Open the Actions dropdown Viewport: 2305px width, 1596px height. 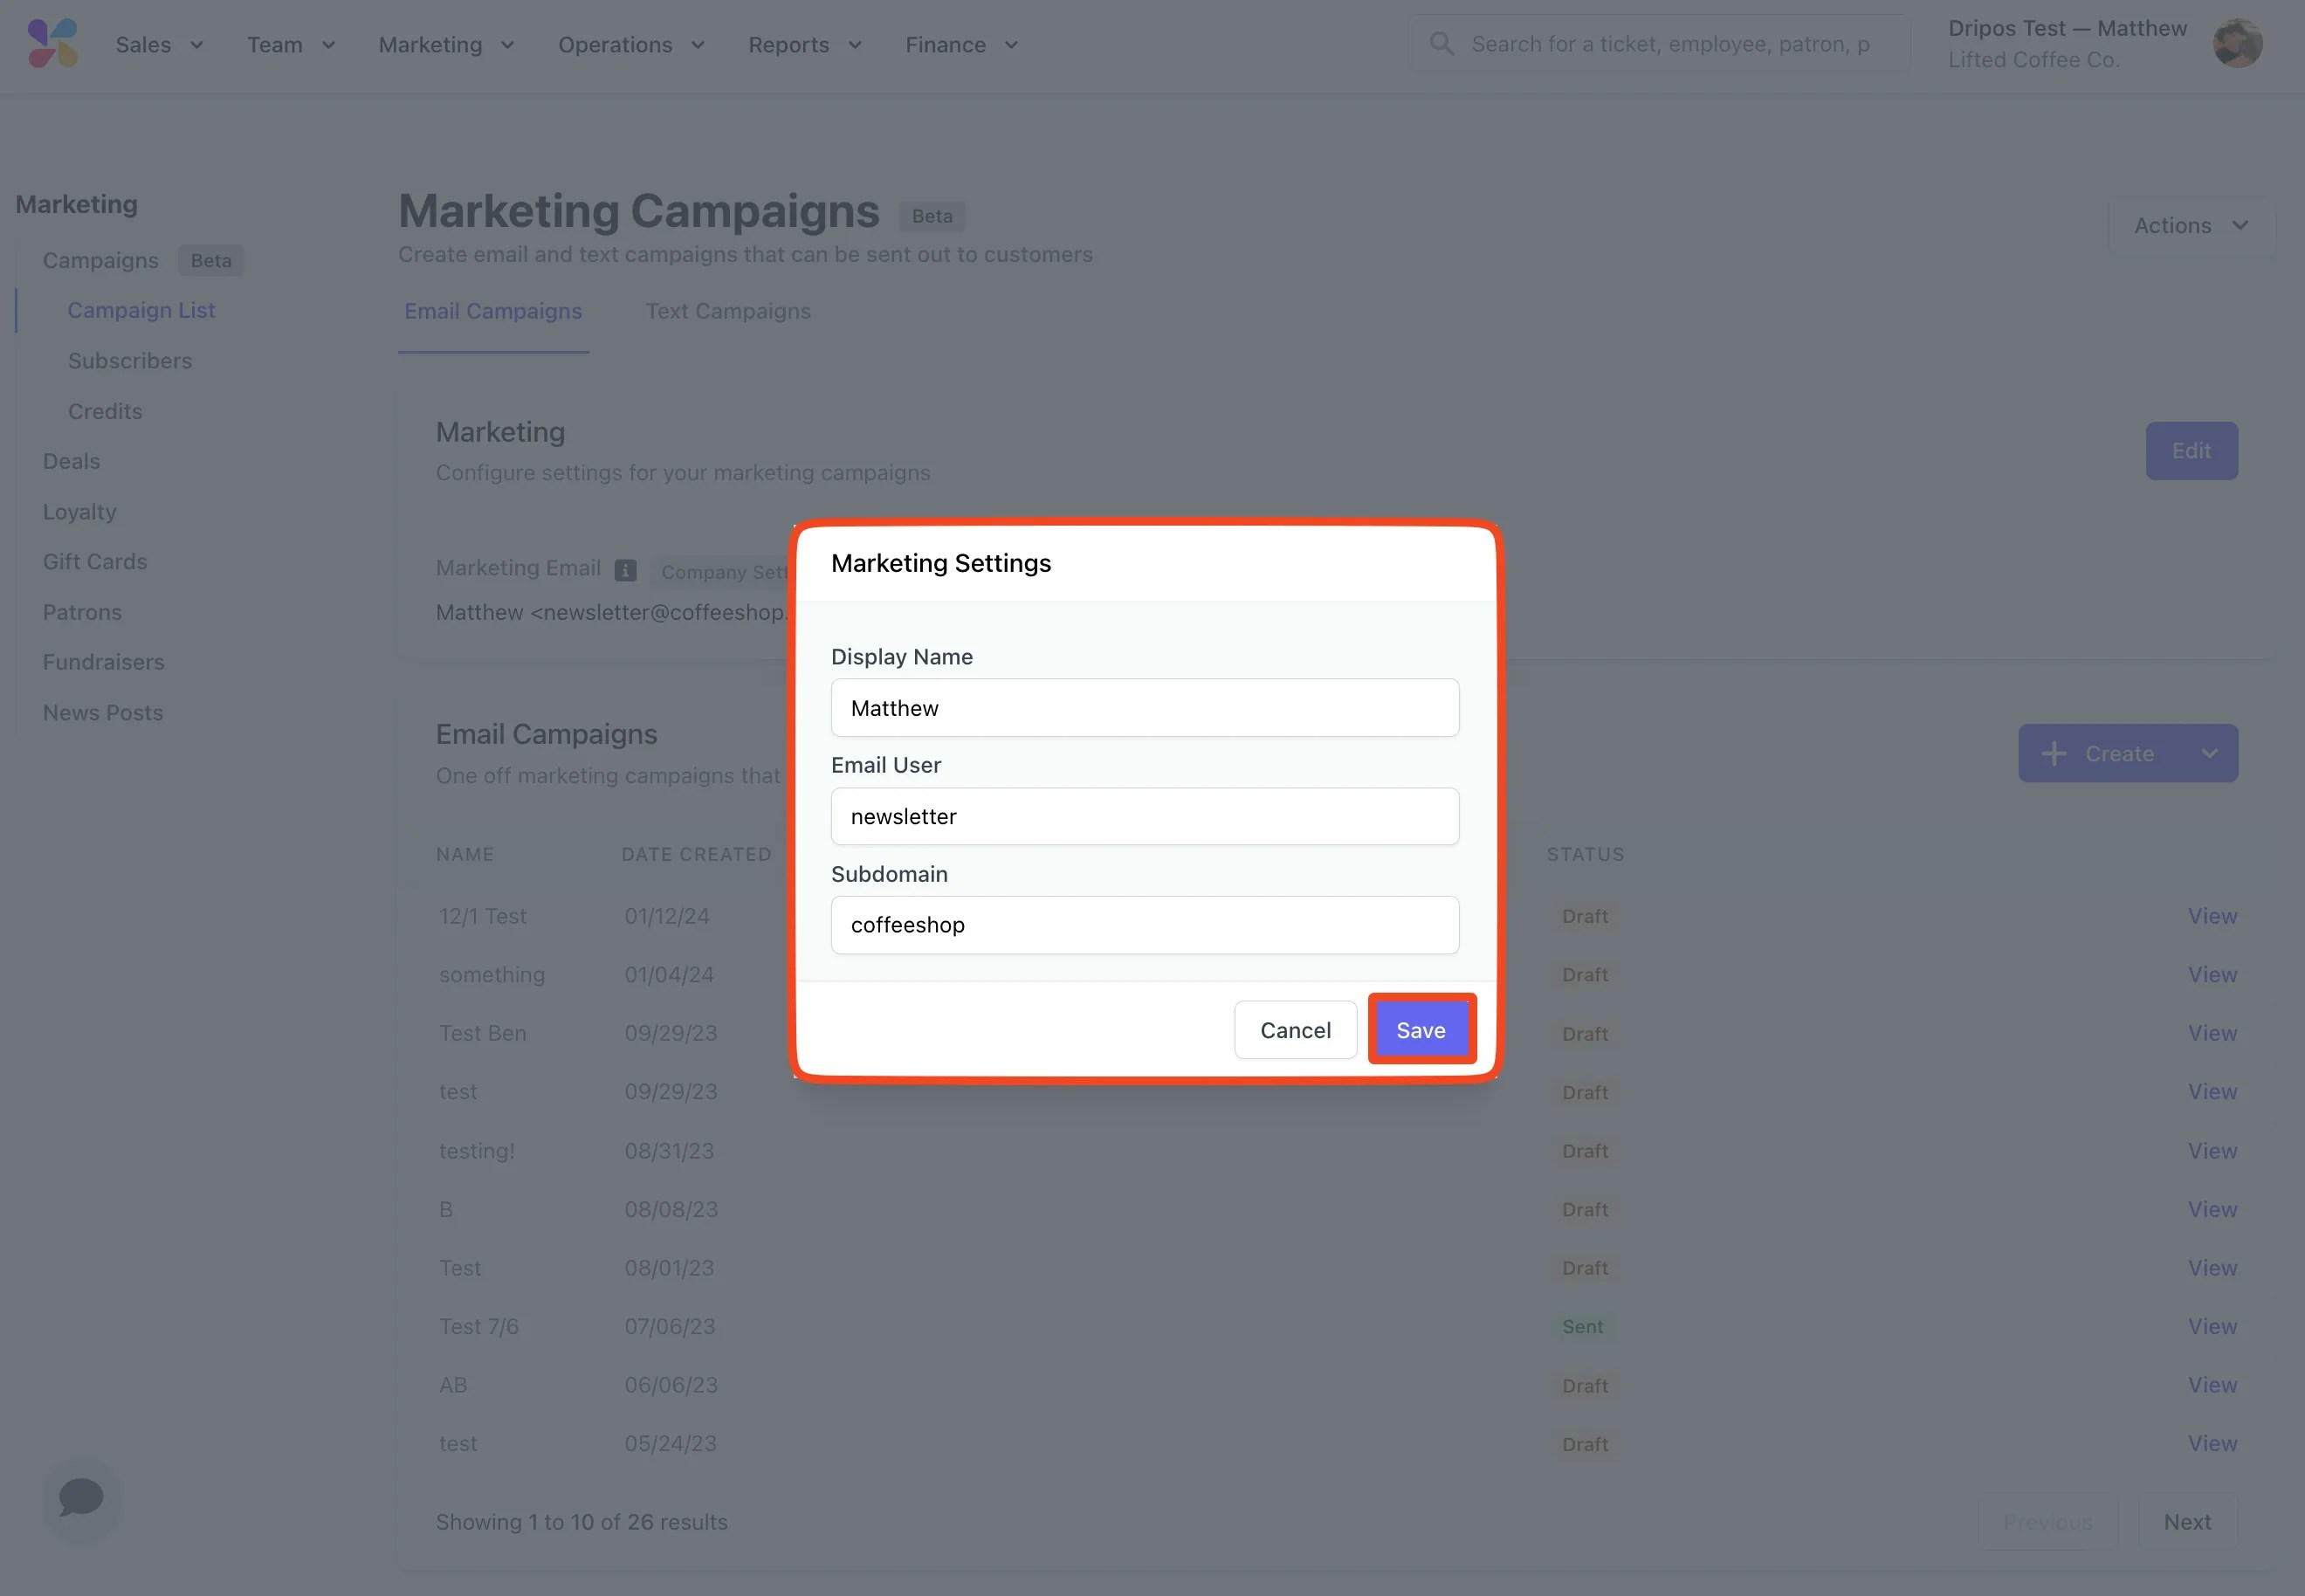pos(2190,226)
